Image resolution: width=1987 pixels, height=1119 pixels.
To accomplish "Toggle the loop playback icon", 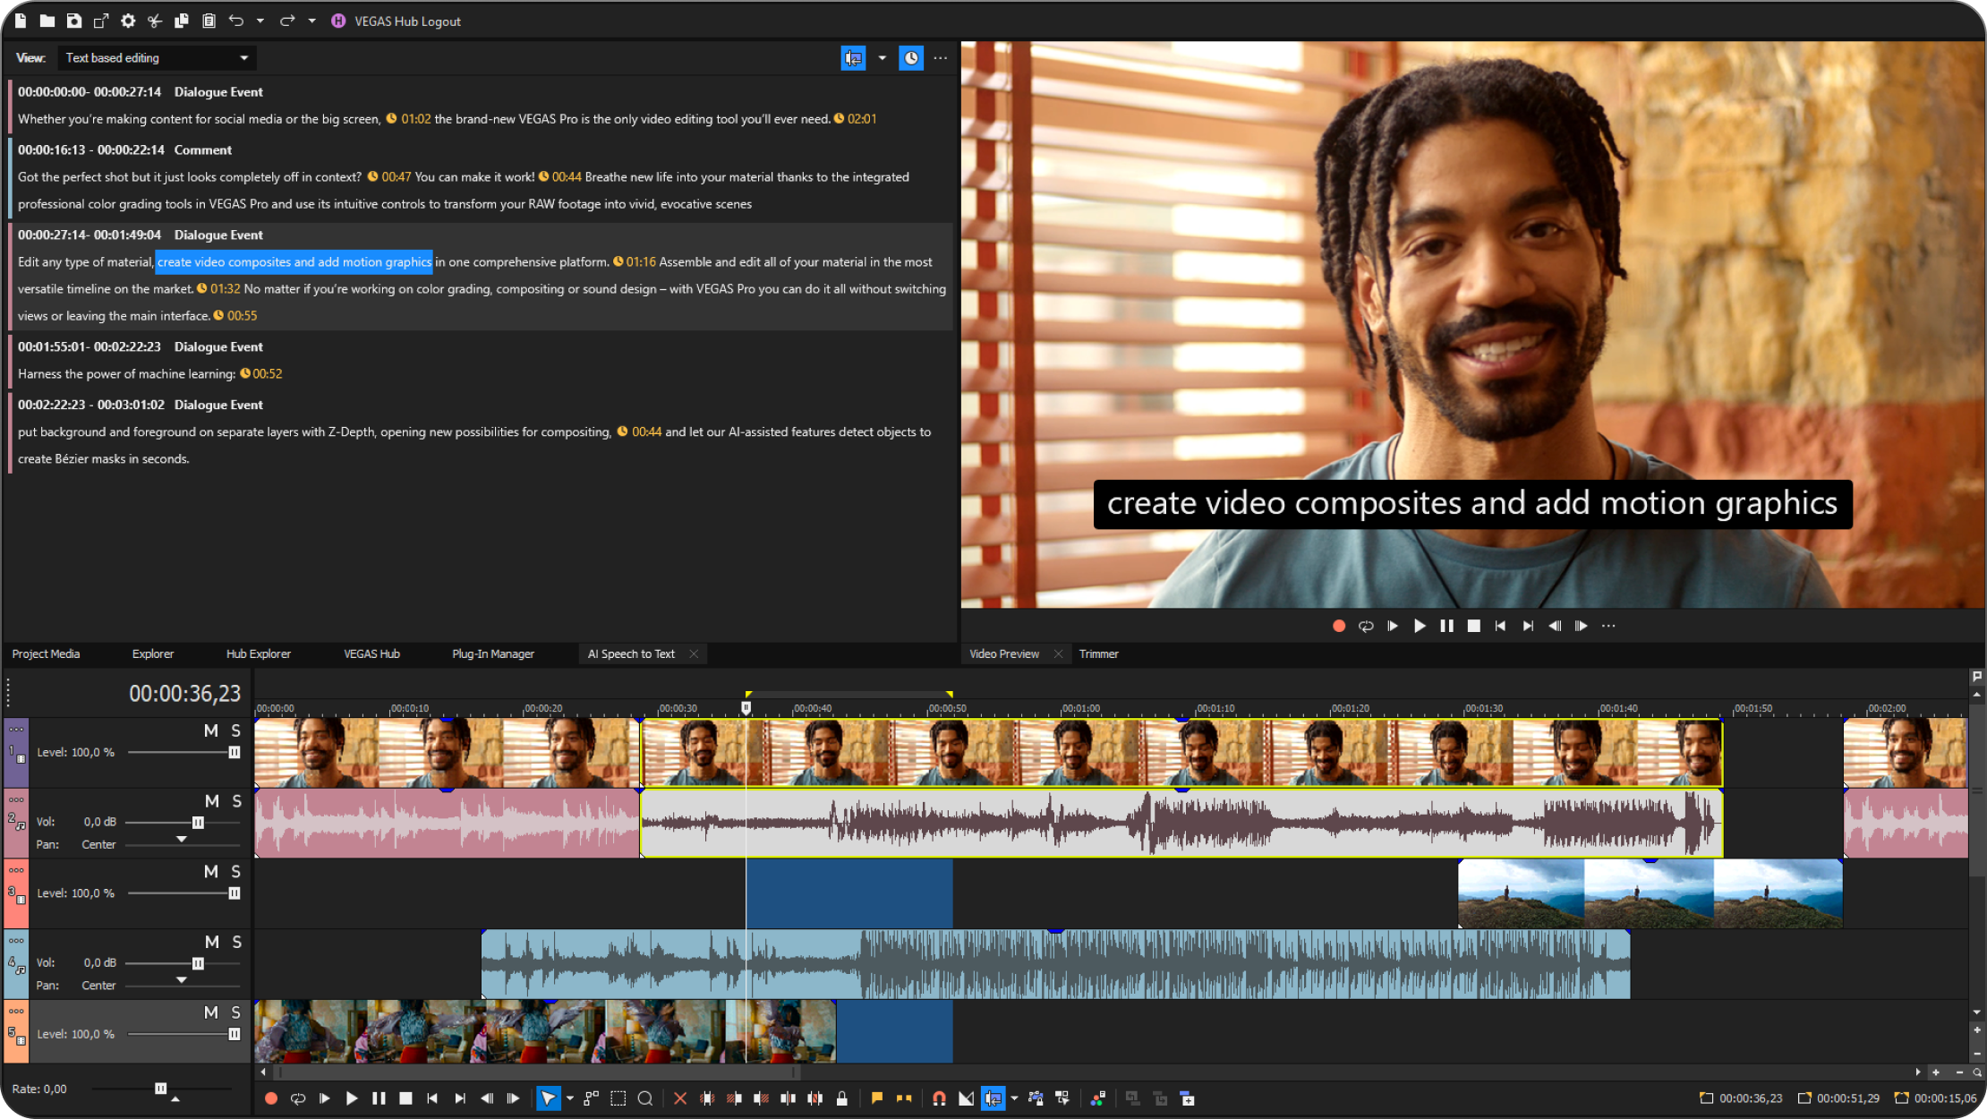I will (x=1366, y=625).
